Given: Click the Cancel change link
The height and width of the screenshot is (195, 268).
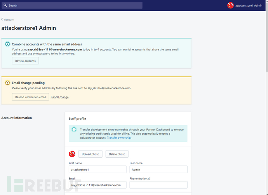Looking at the screenshot, I should pyautogui.click(x=59, y=97).
